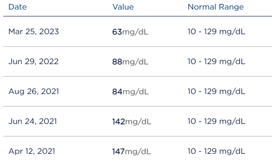The height and width of the screenshot is (164, 272).
Task: Click the 142mg/dL result value
Action: tap(132, 122)
